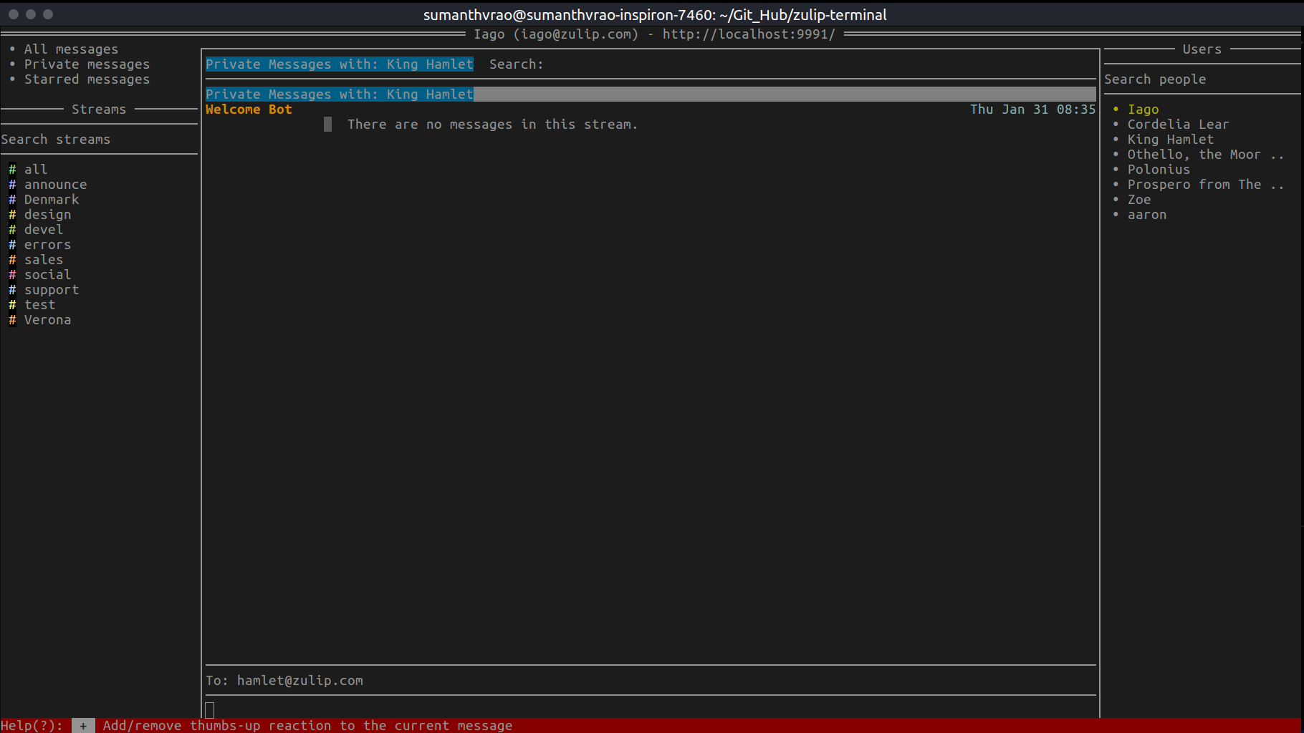The width and height of the screenshot is (1304, 733).
Task: Click the Iago (iago@zulip.com) title text
Action: 555,34
